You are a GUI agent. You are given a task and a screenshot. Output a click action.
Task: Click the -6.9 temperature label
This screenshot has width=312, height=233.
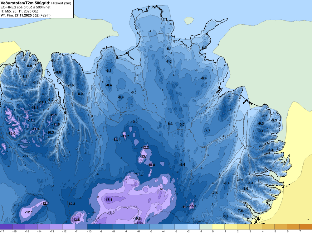tap(29, 66)
